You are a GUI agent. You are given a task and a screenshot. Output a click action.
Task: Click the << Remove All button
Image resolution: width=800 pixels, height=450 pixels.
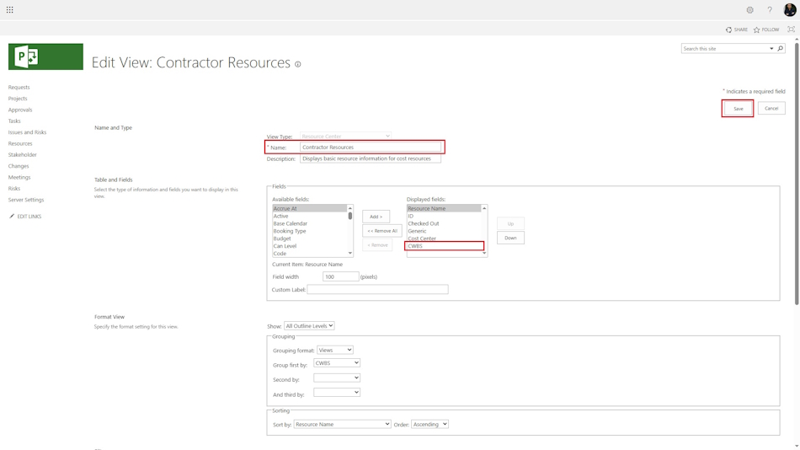[382, 231]
